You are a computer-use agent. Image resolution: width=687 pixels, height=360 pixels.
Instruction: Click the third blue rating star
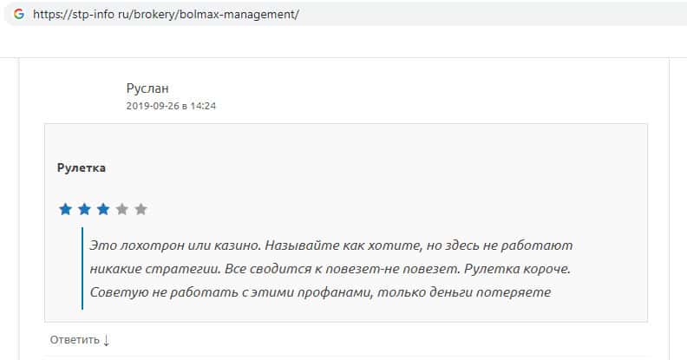pyautogui.click(x=103, y=209)
